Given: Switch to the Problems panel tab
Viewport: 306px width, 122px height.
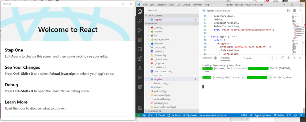Looking at the screenshot, I should click(x=210, y=58).
